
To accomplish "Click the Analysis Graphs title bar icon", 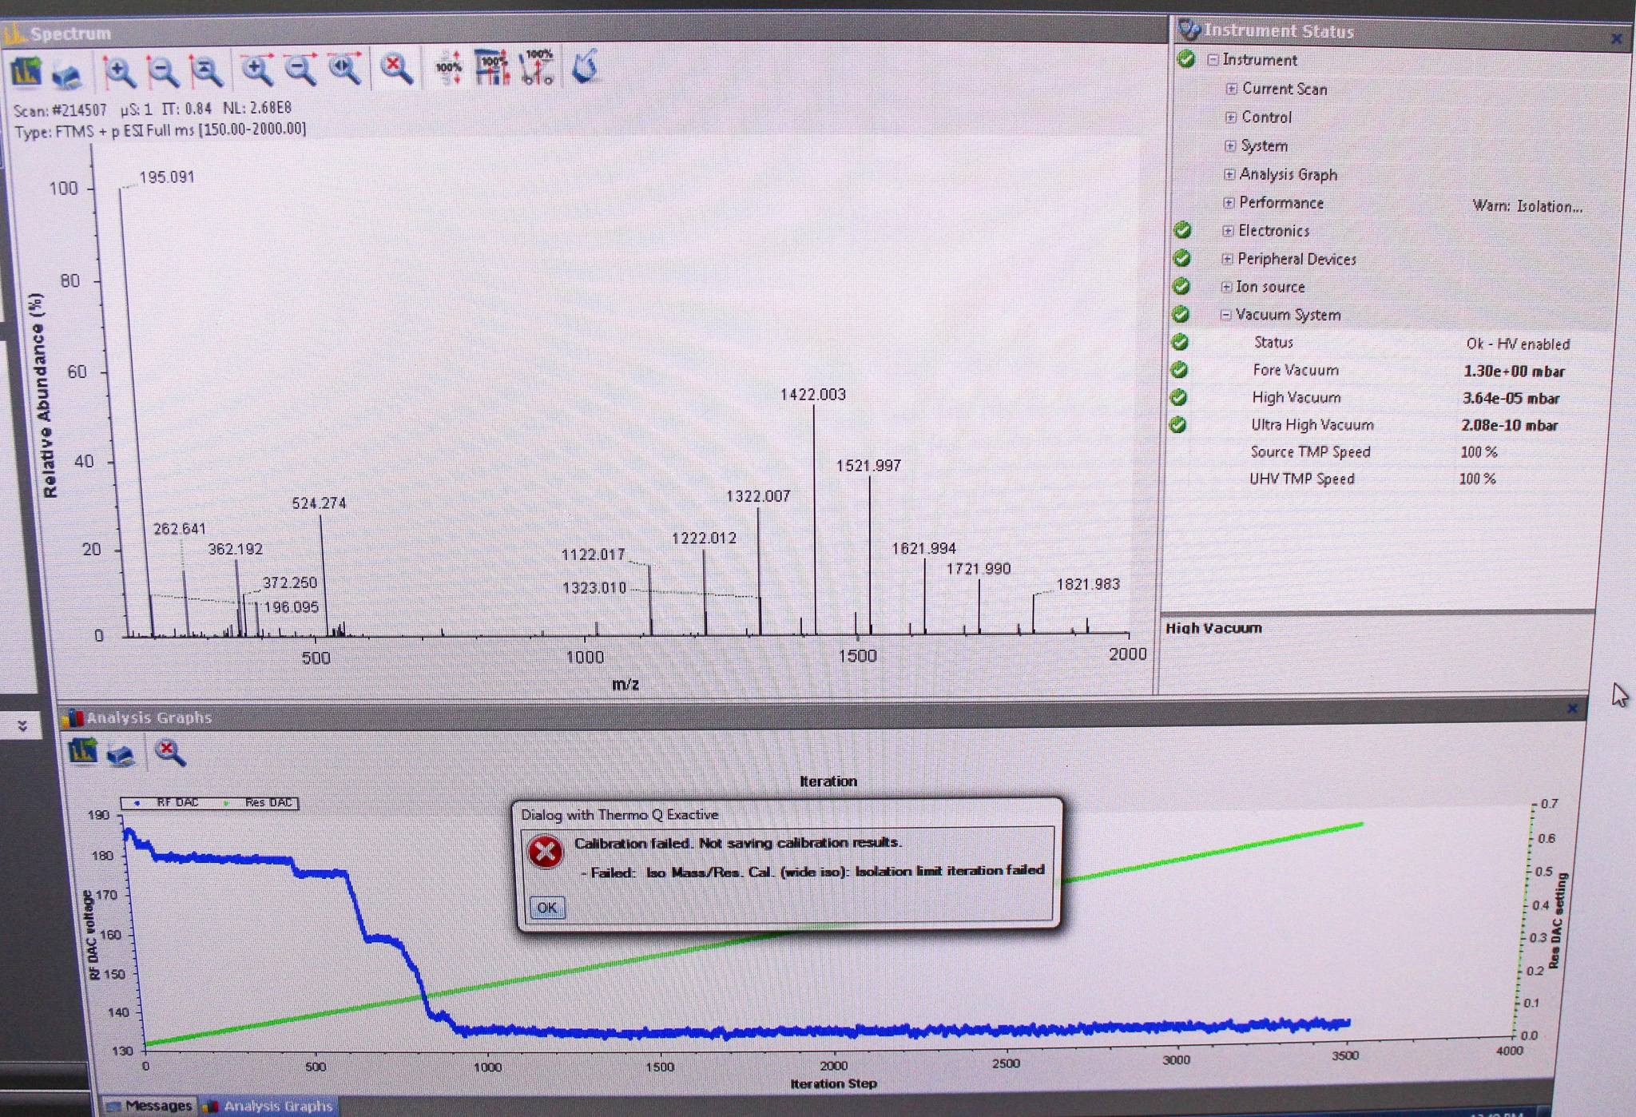I will tap(73, 718).
